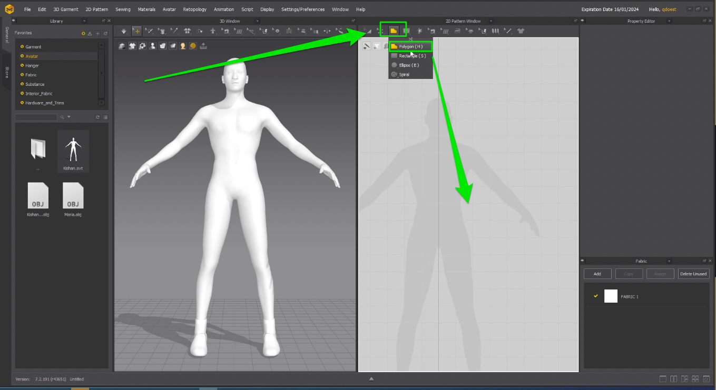Open the 3D Window dropdown arrow
This screenshot has height=390, width=716.
(258, 21)
